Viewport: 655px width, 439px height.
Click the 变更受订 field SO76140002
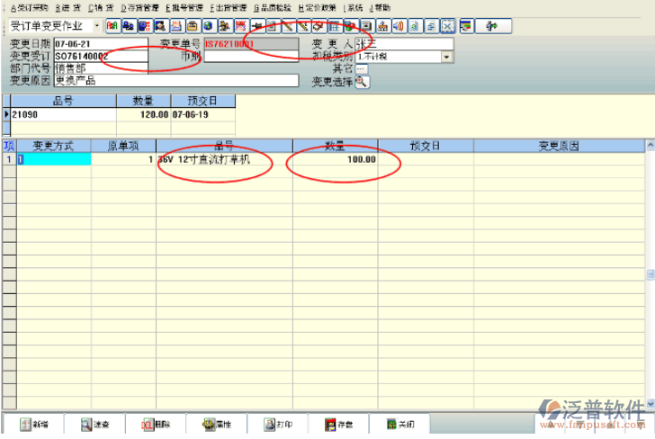click(101, 56)
